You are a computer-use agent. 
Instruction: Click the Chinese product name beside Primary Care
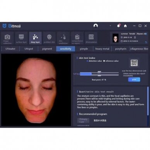tap(100, 121)
